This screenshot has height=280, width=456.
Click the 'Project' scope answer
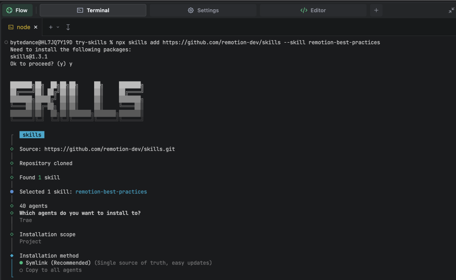tap(30, 242)
